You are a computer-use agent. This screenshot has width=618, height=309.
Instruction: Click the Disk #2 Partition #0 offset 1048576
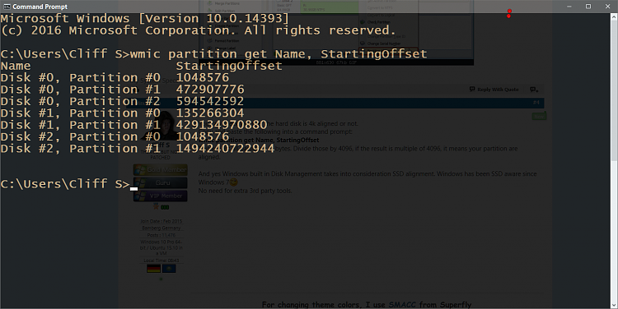[x=203, y=136]
